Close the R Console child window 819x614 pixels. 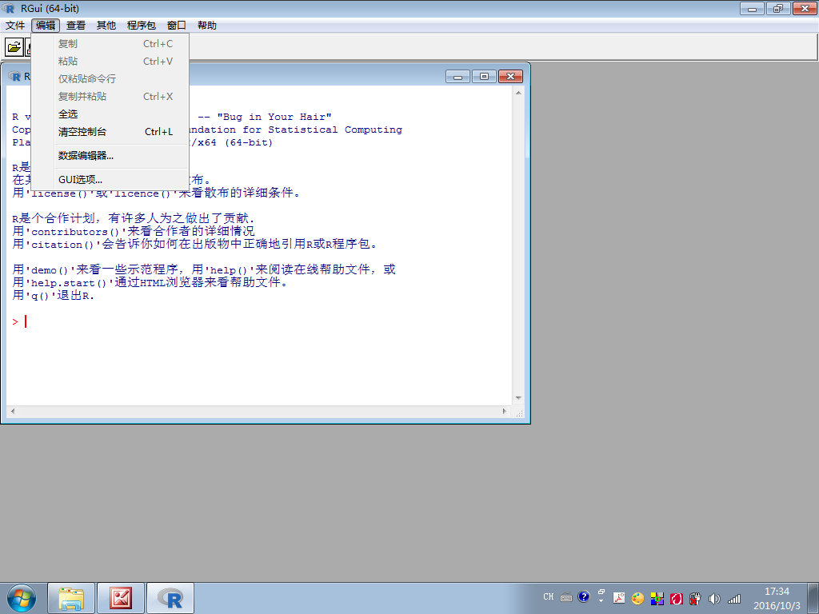click(510, 77)
